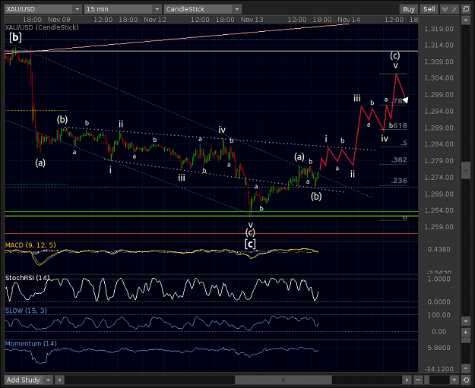This screenshot has width=475, height=388.
Task: Click into the XAU/USD symbol field
Action: pos(39,9)
